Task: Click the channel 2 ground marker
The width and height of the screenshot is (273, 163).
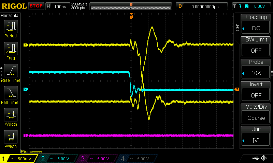Action: (x=26, y=89)
